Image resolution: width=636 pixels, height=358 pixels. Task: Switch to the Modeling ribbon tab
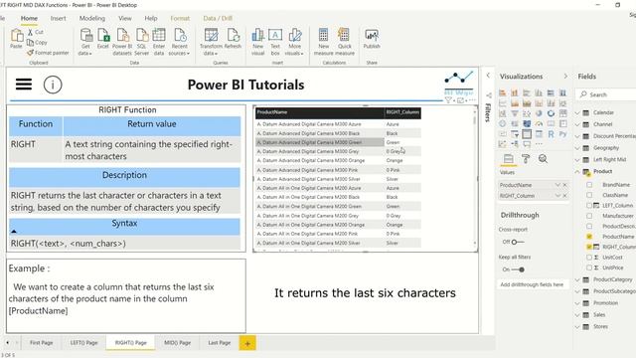coord(92,18)
